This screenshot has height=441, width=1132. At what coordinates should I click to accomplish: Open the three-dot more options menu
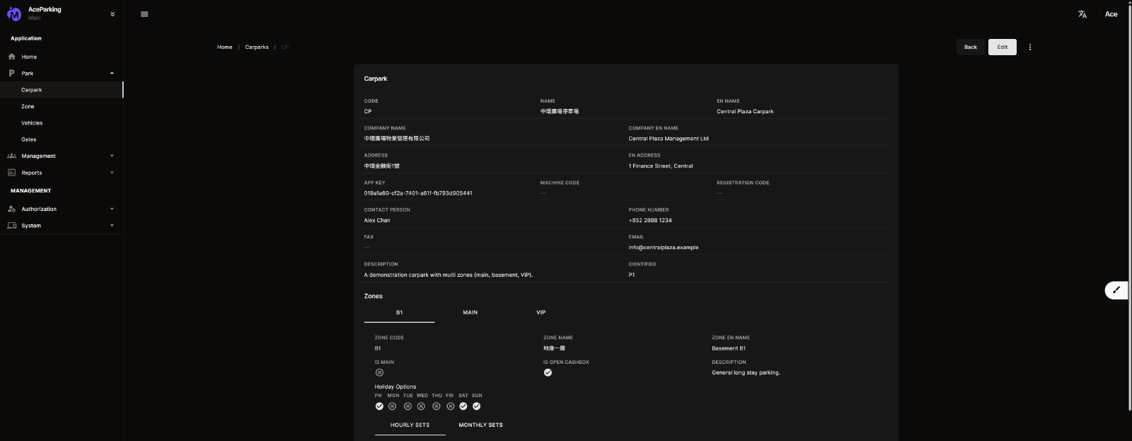[1029, 47]
